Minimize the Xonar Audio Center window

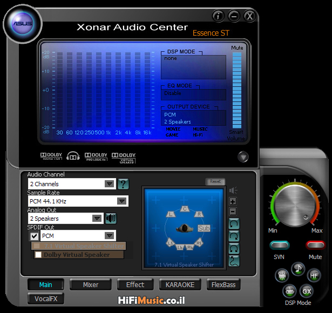tap(234, 16)
